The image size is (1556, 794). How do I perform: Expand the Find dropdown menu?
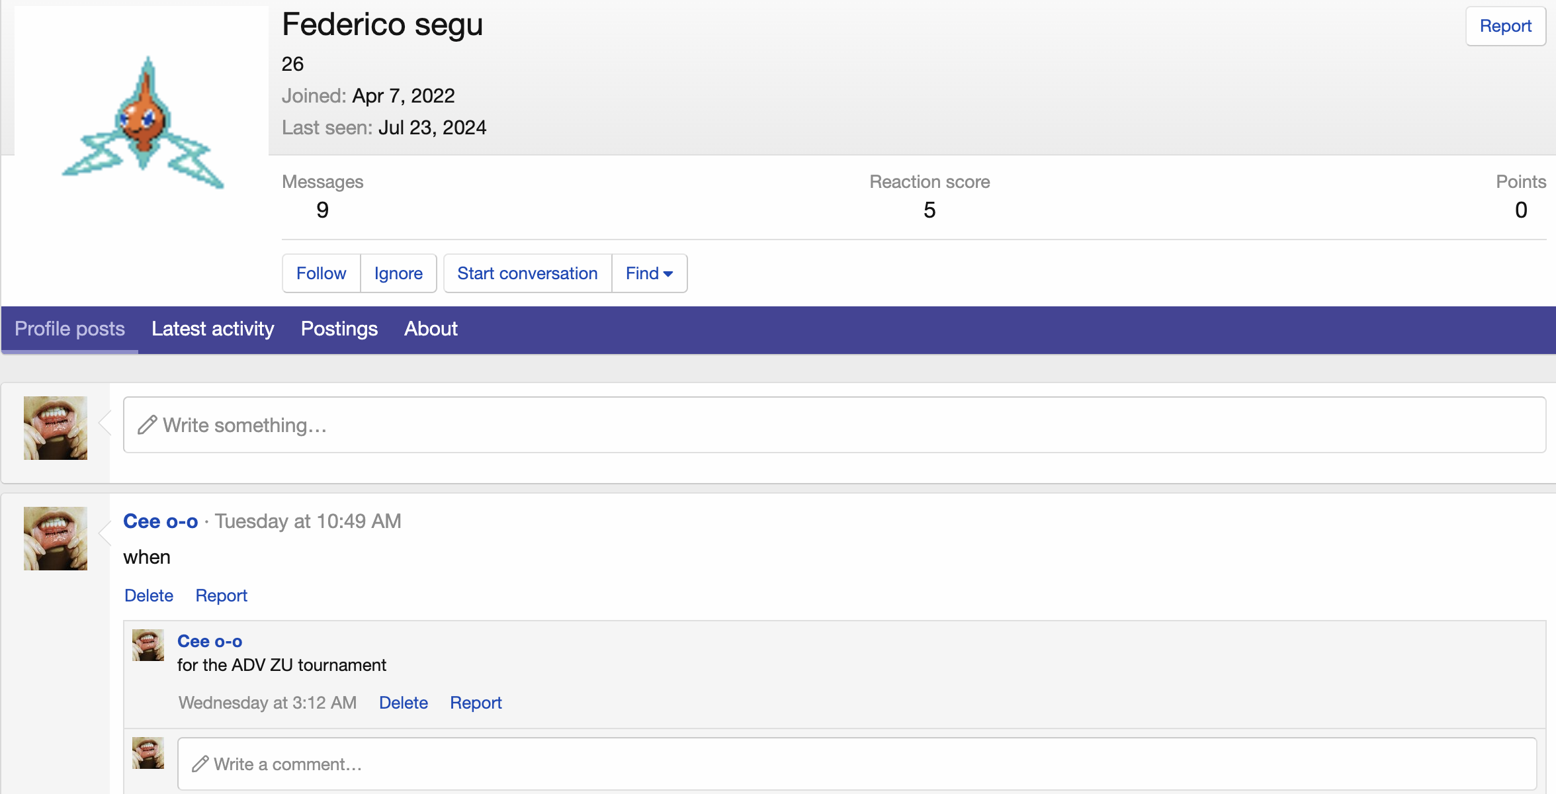[x=649, y=273]
